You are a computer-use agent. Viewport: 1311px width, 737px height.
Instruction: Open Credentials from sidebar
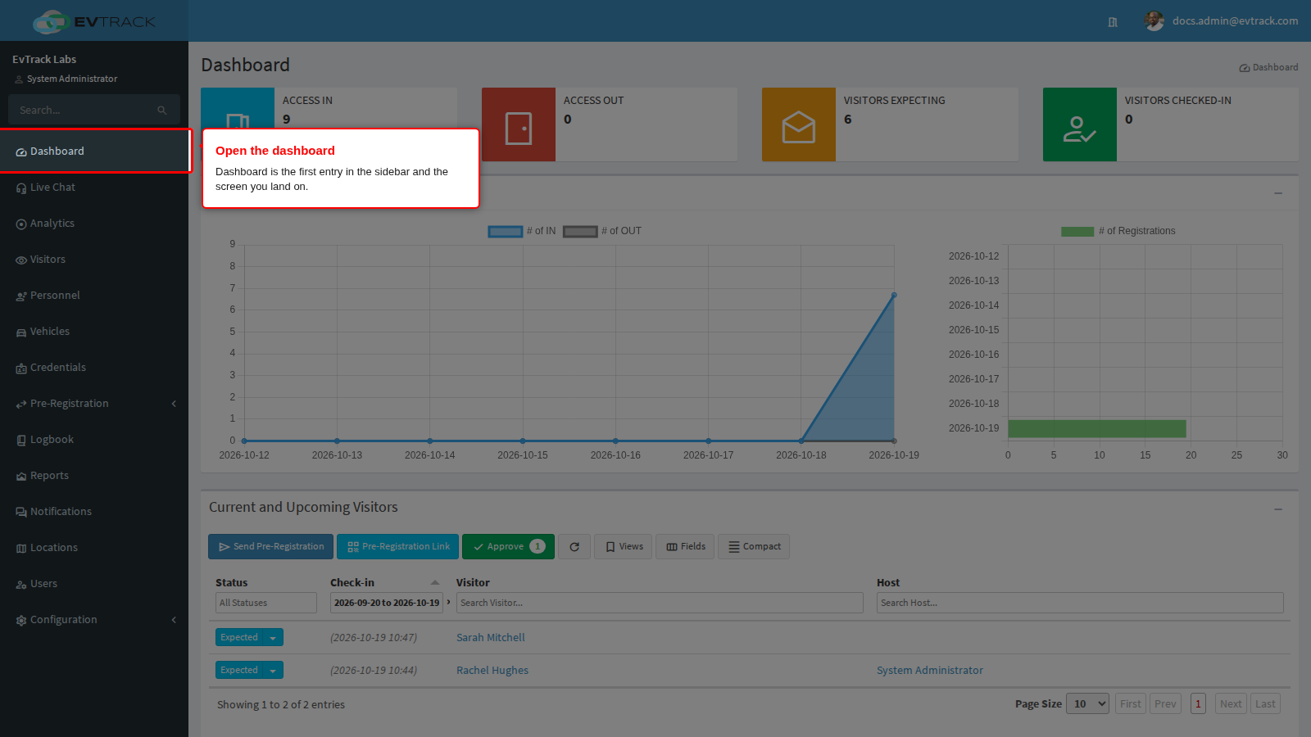tap(94, 368)
